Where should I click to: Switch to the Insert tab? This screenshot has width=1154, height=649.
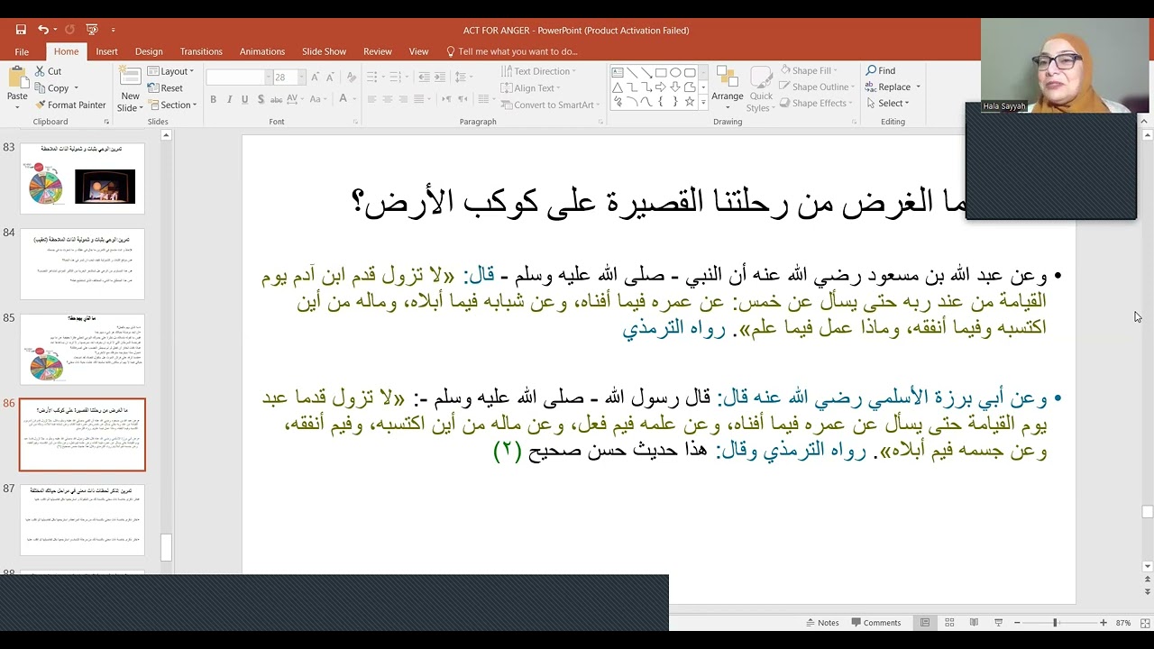pyautogui.click(x=106, y=51)
